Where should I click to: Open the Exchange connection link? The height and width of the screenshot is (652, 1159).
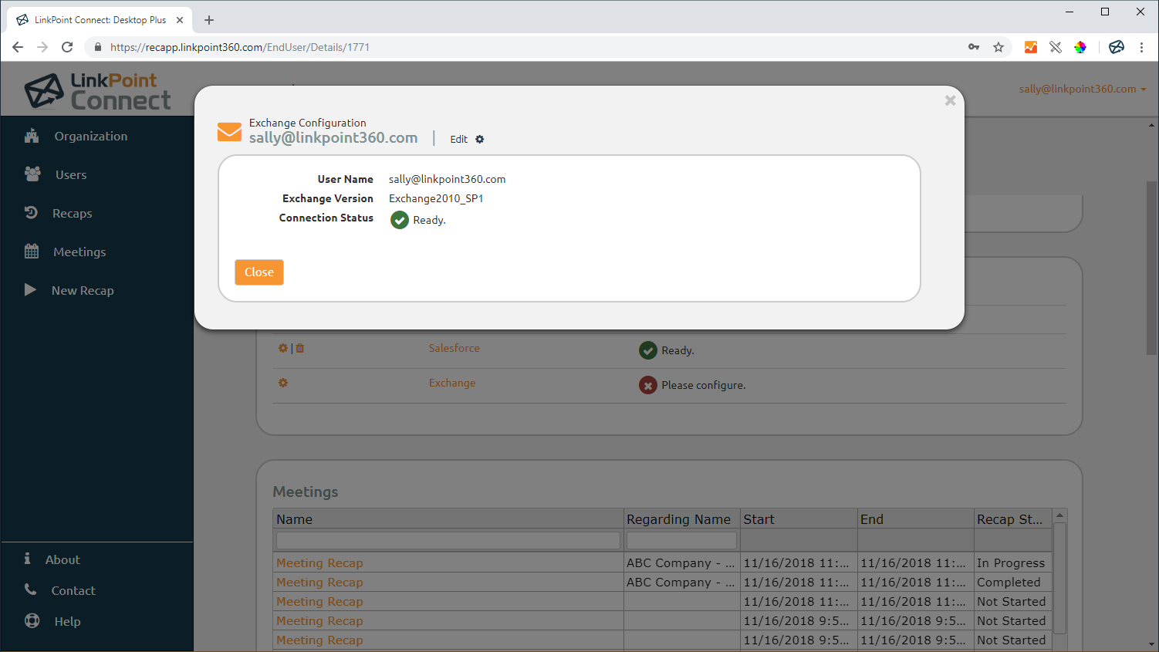click(x=452, y=383)
